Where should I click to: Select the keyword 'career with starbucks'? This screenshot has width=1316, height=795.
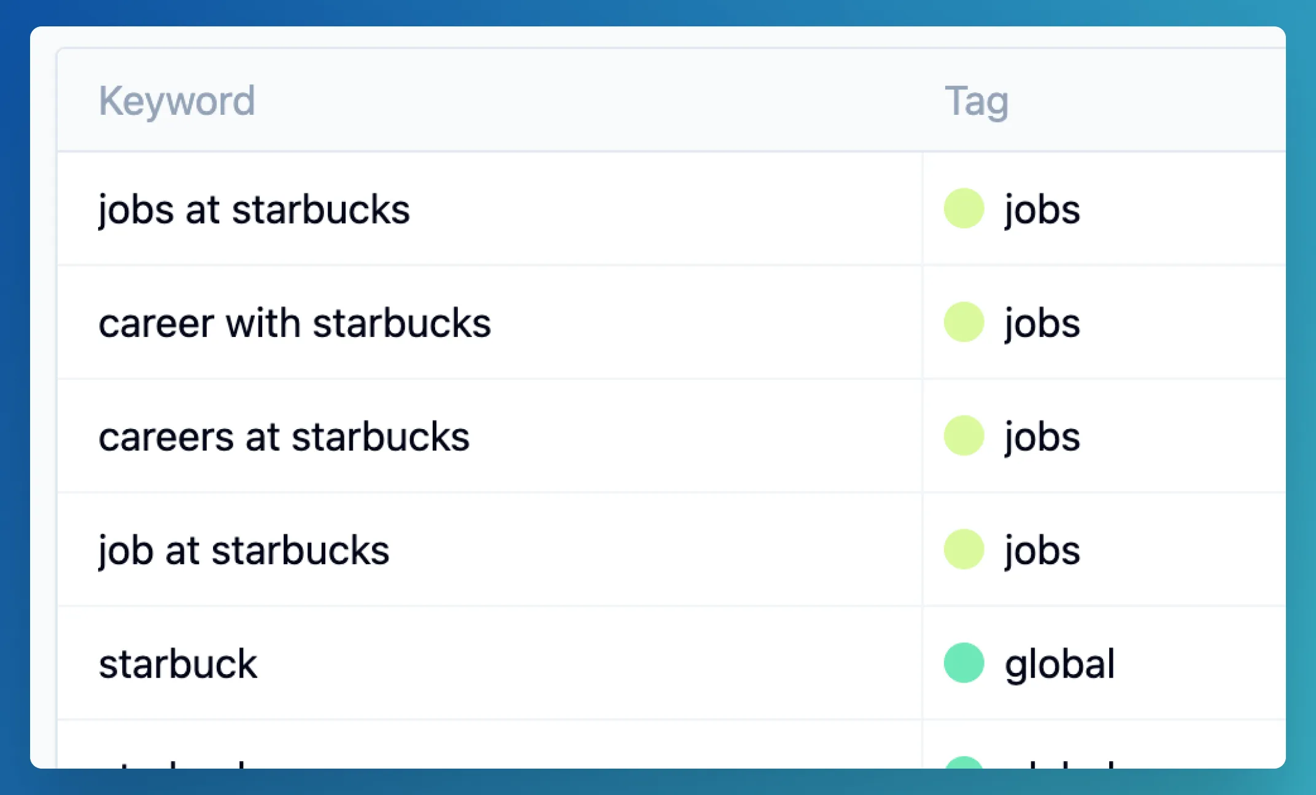pyautogui.click(x=294, y=322)
